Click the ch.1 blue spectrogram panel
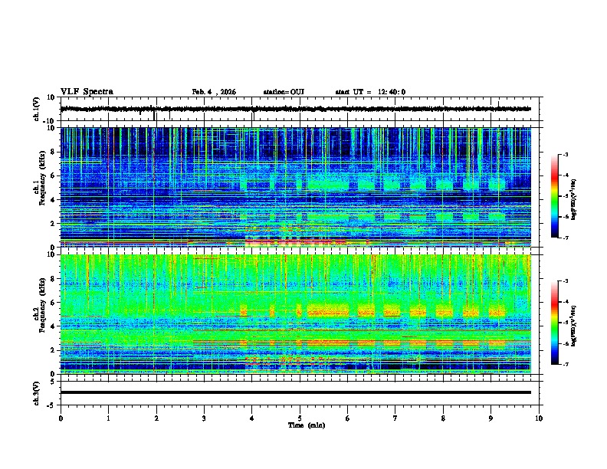 pos(296,187)
